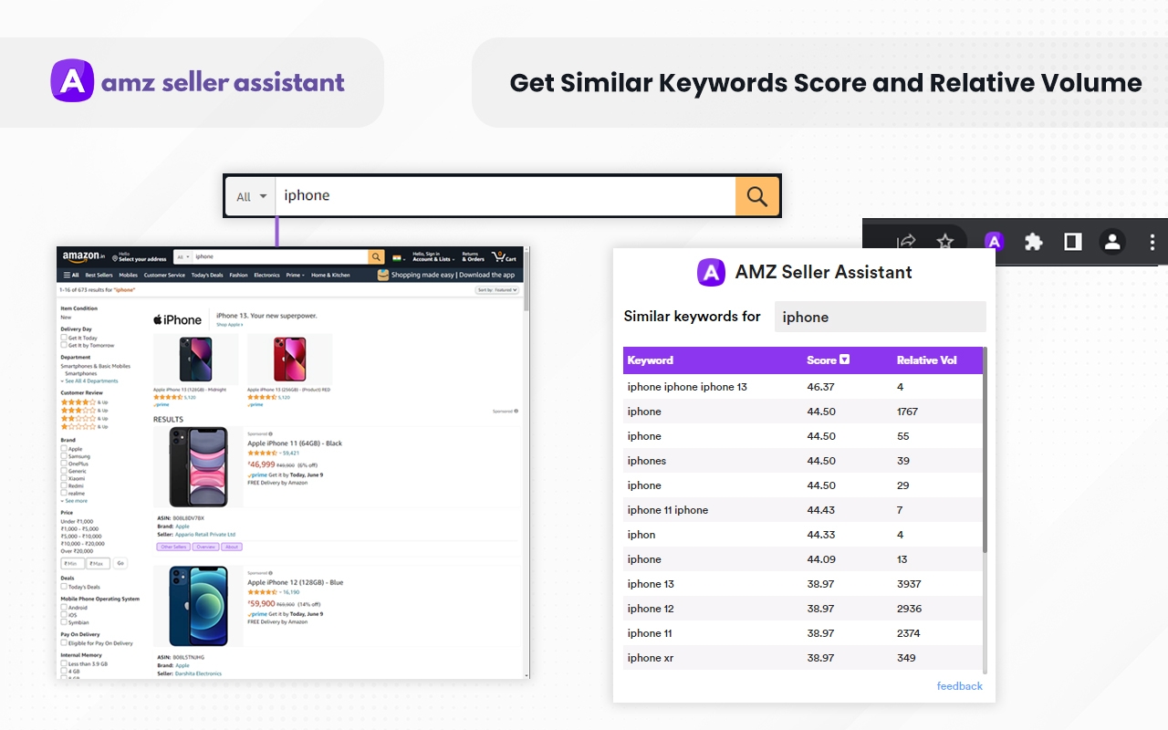
Task: Select the 'iphon' keyword row
Action: (x=803, y=535)
